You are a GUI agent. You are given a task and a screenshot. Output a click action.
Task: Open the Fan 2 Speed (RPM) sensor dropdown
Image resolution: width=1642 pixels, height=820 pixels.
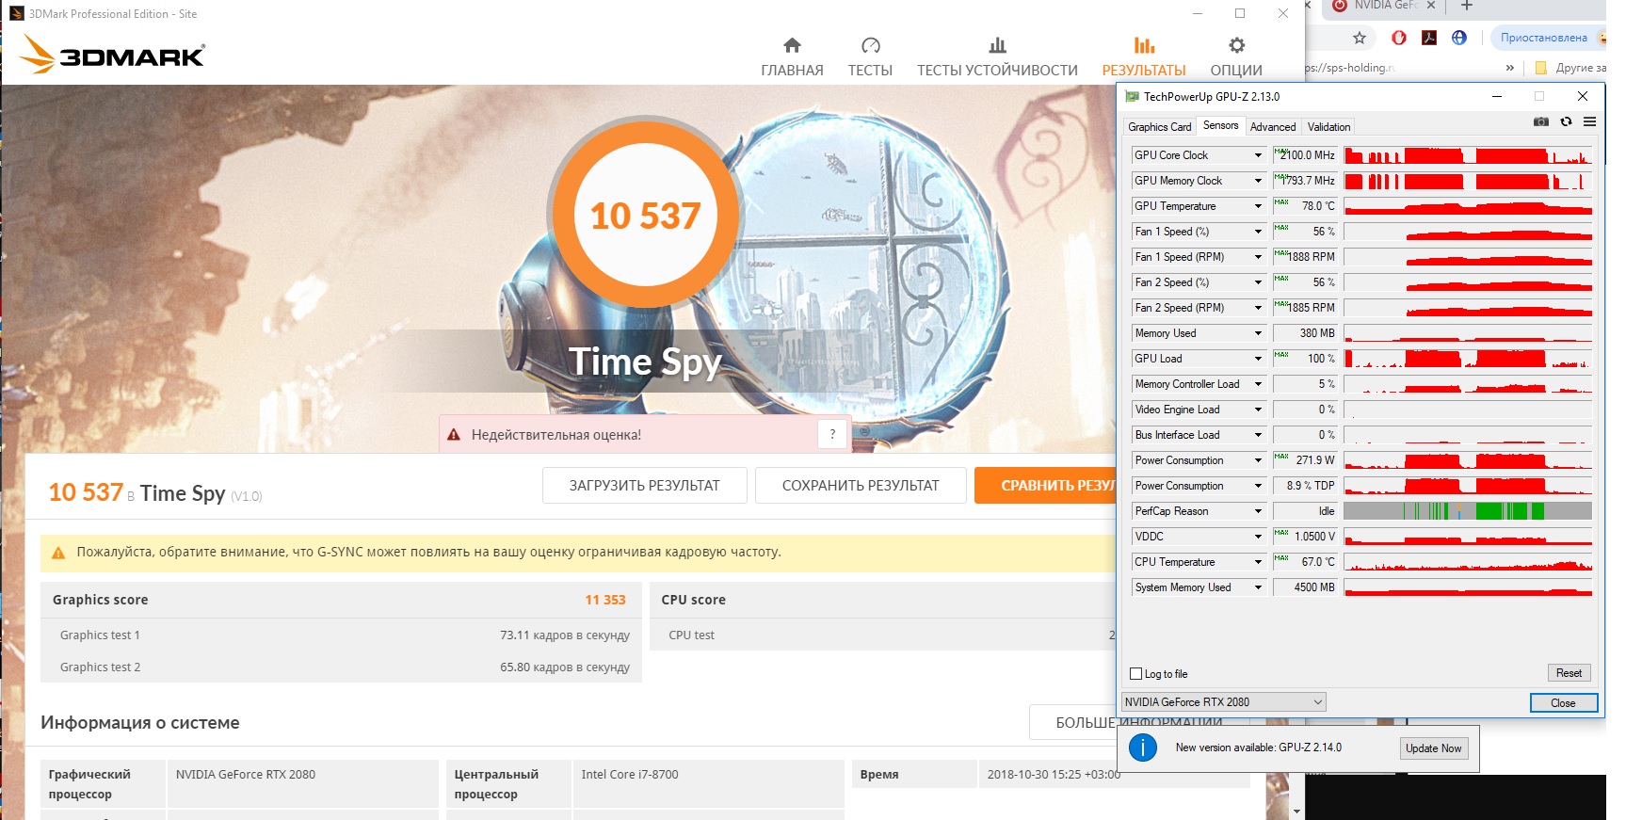[x=1258, y=308]
